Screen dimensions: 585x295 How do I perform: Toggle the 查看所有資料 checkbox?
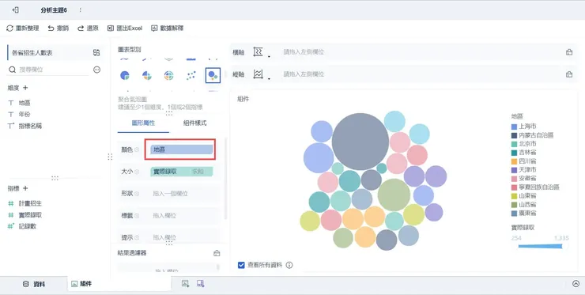[x=241, y=265]
